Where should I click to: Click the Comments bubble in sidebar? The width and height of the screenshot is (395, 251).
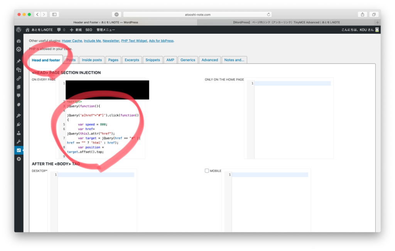[x=19, y=95]
